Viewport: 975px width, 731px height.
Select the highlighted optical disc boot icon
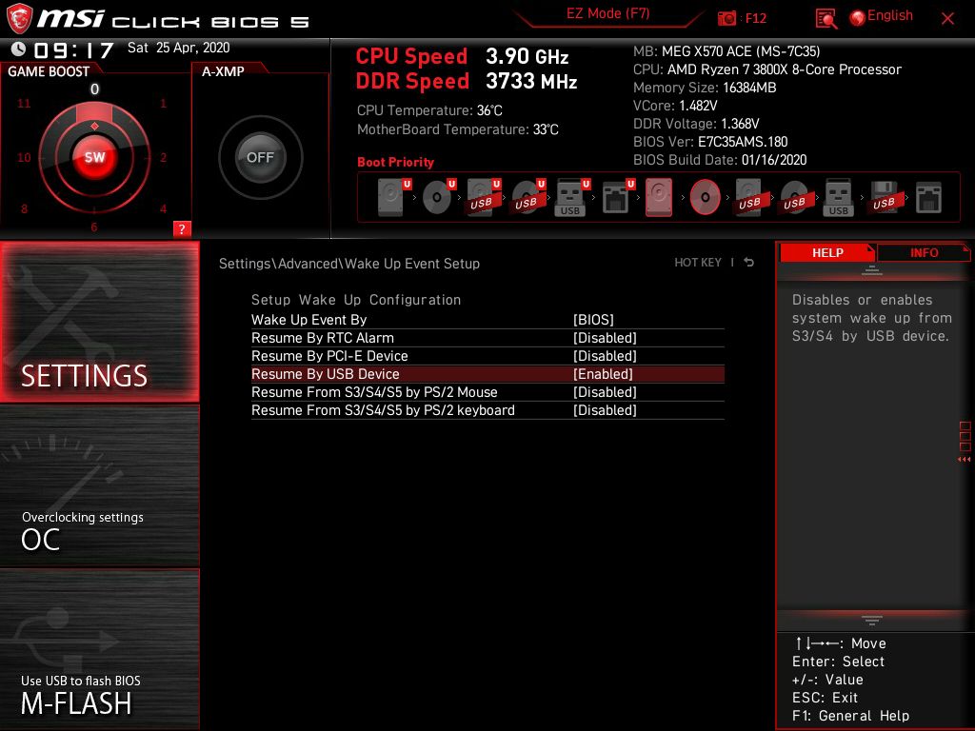[706, 198]
